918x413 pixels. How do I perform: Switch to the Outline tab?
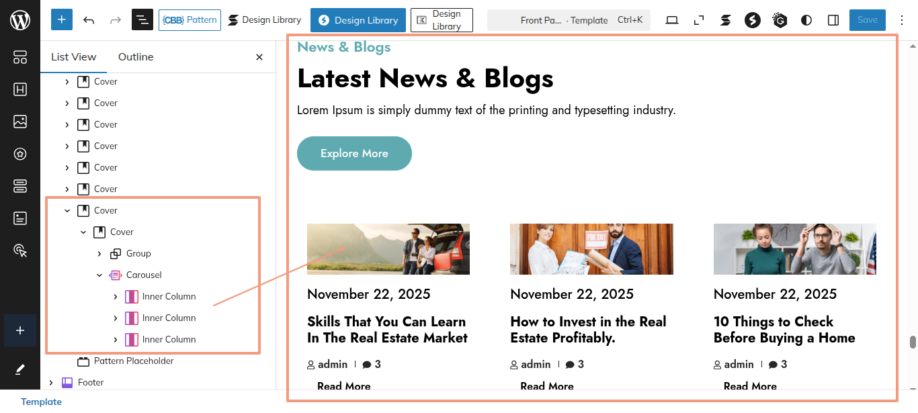(136, 57)
